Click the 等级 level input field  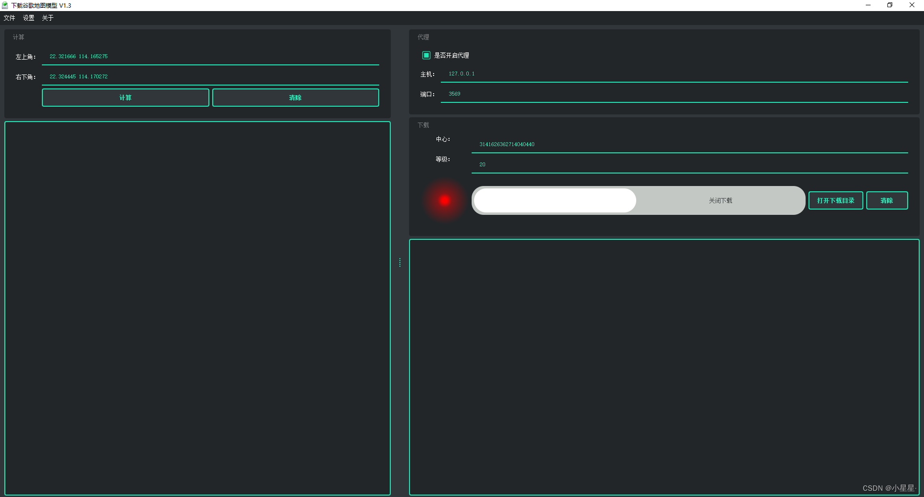click(x=690, y=164)
